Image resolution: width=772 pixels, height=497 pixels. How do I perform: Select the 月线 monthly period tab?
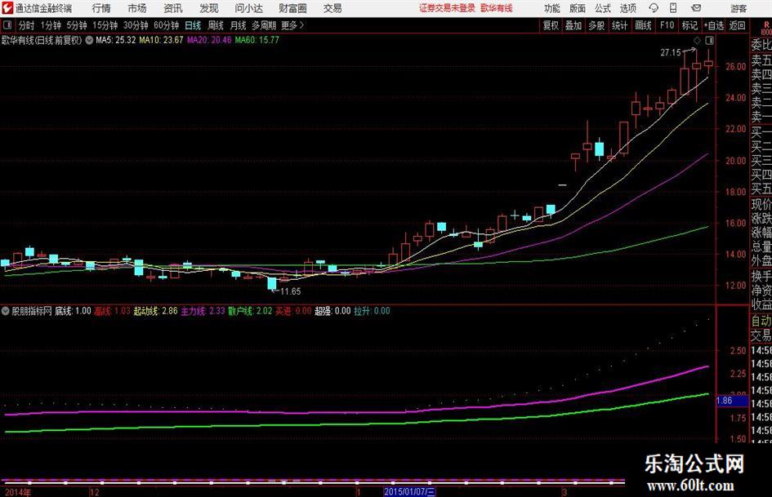[238, 25]
